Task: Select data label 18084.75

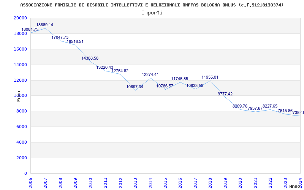Action: click(30, 30)
